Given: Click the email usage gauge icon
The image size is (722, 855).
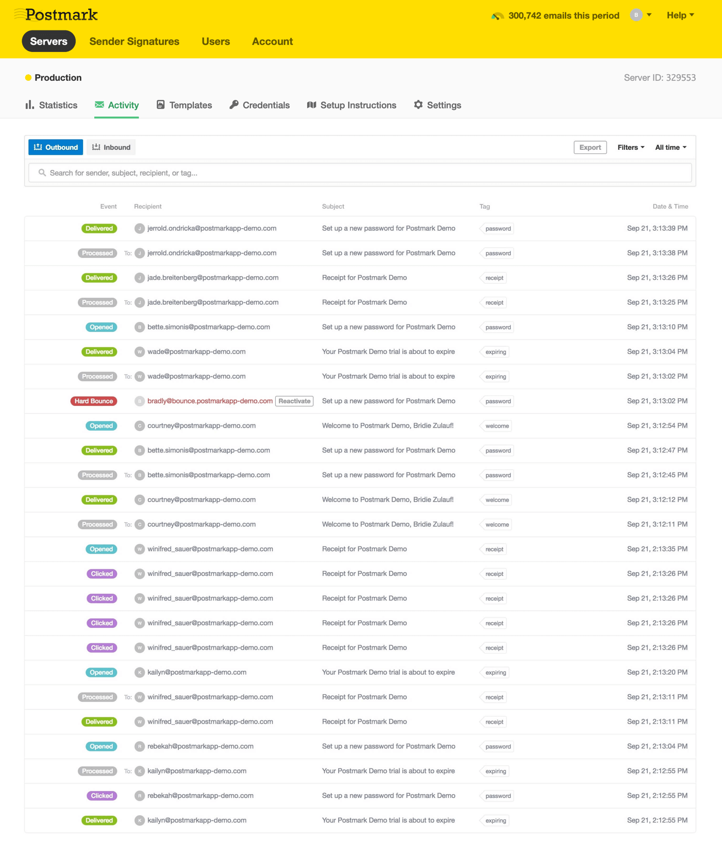Looking at the screenshot, I should coord(497,16).
